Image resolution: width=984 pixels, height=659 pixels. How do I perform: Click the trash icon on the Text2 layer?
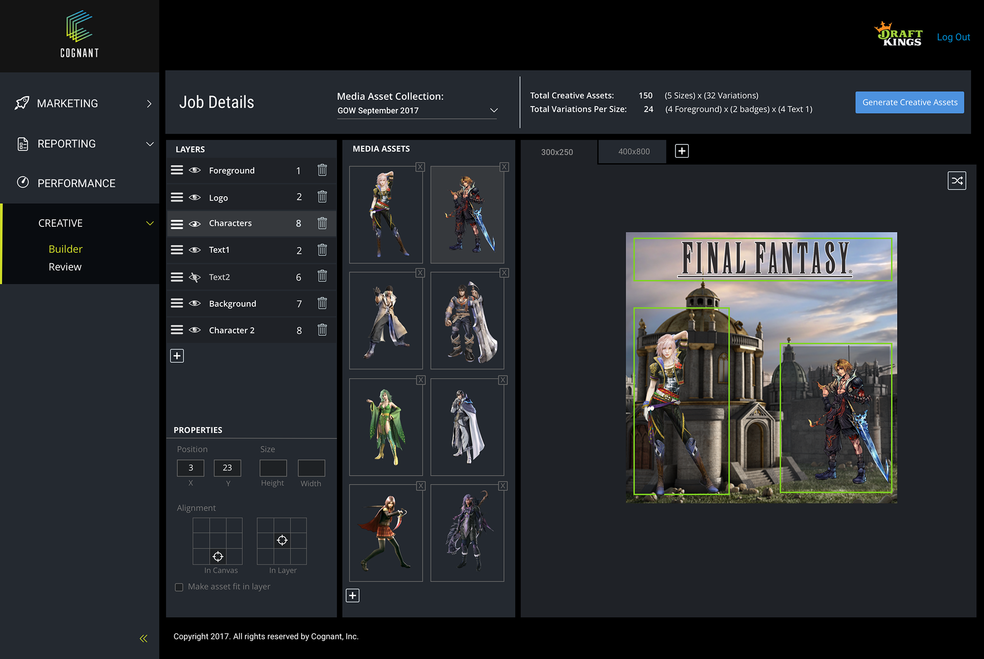pyautogui.click(x=322, y=277)
